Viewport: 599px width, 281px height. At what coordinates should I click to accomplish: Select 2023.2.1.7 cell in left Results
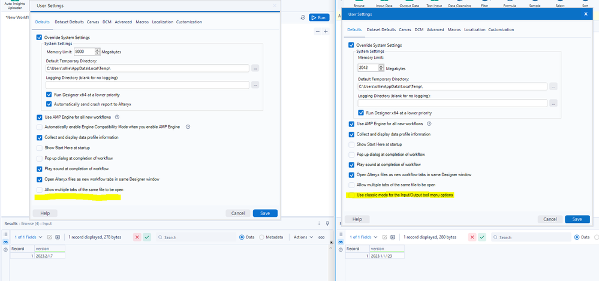click(x=50, y=255)
